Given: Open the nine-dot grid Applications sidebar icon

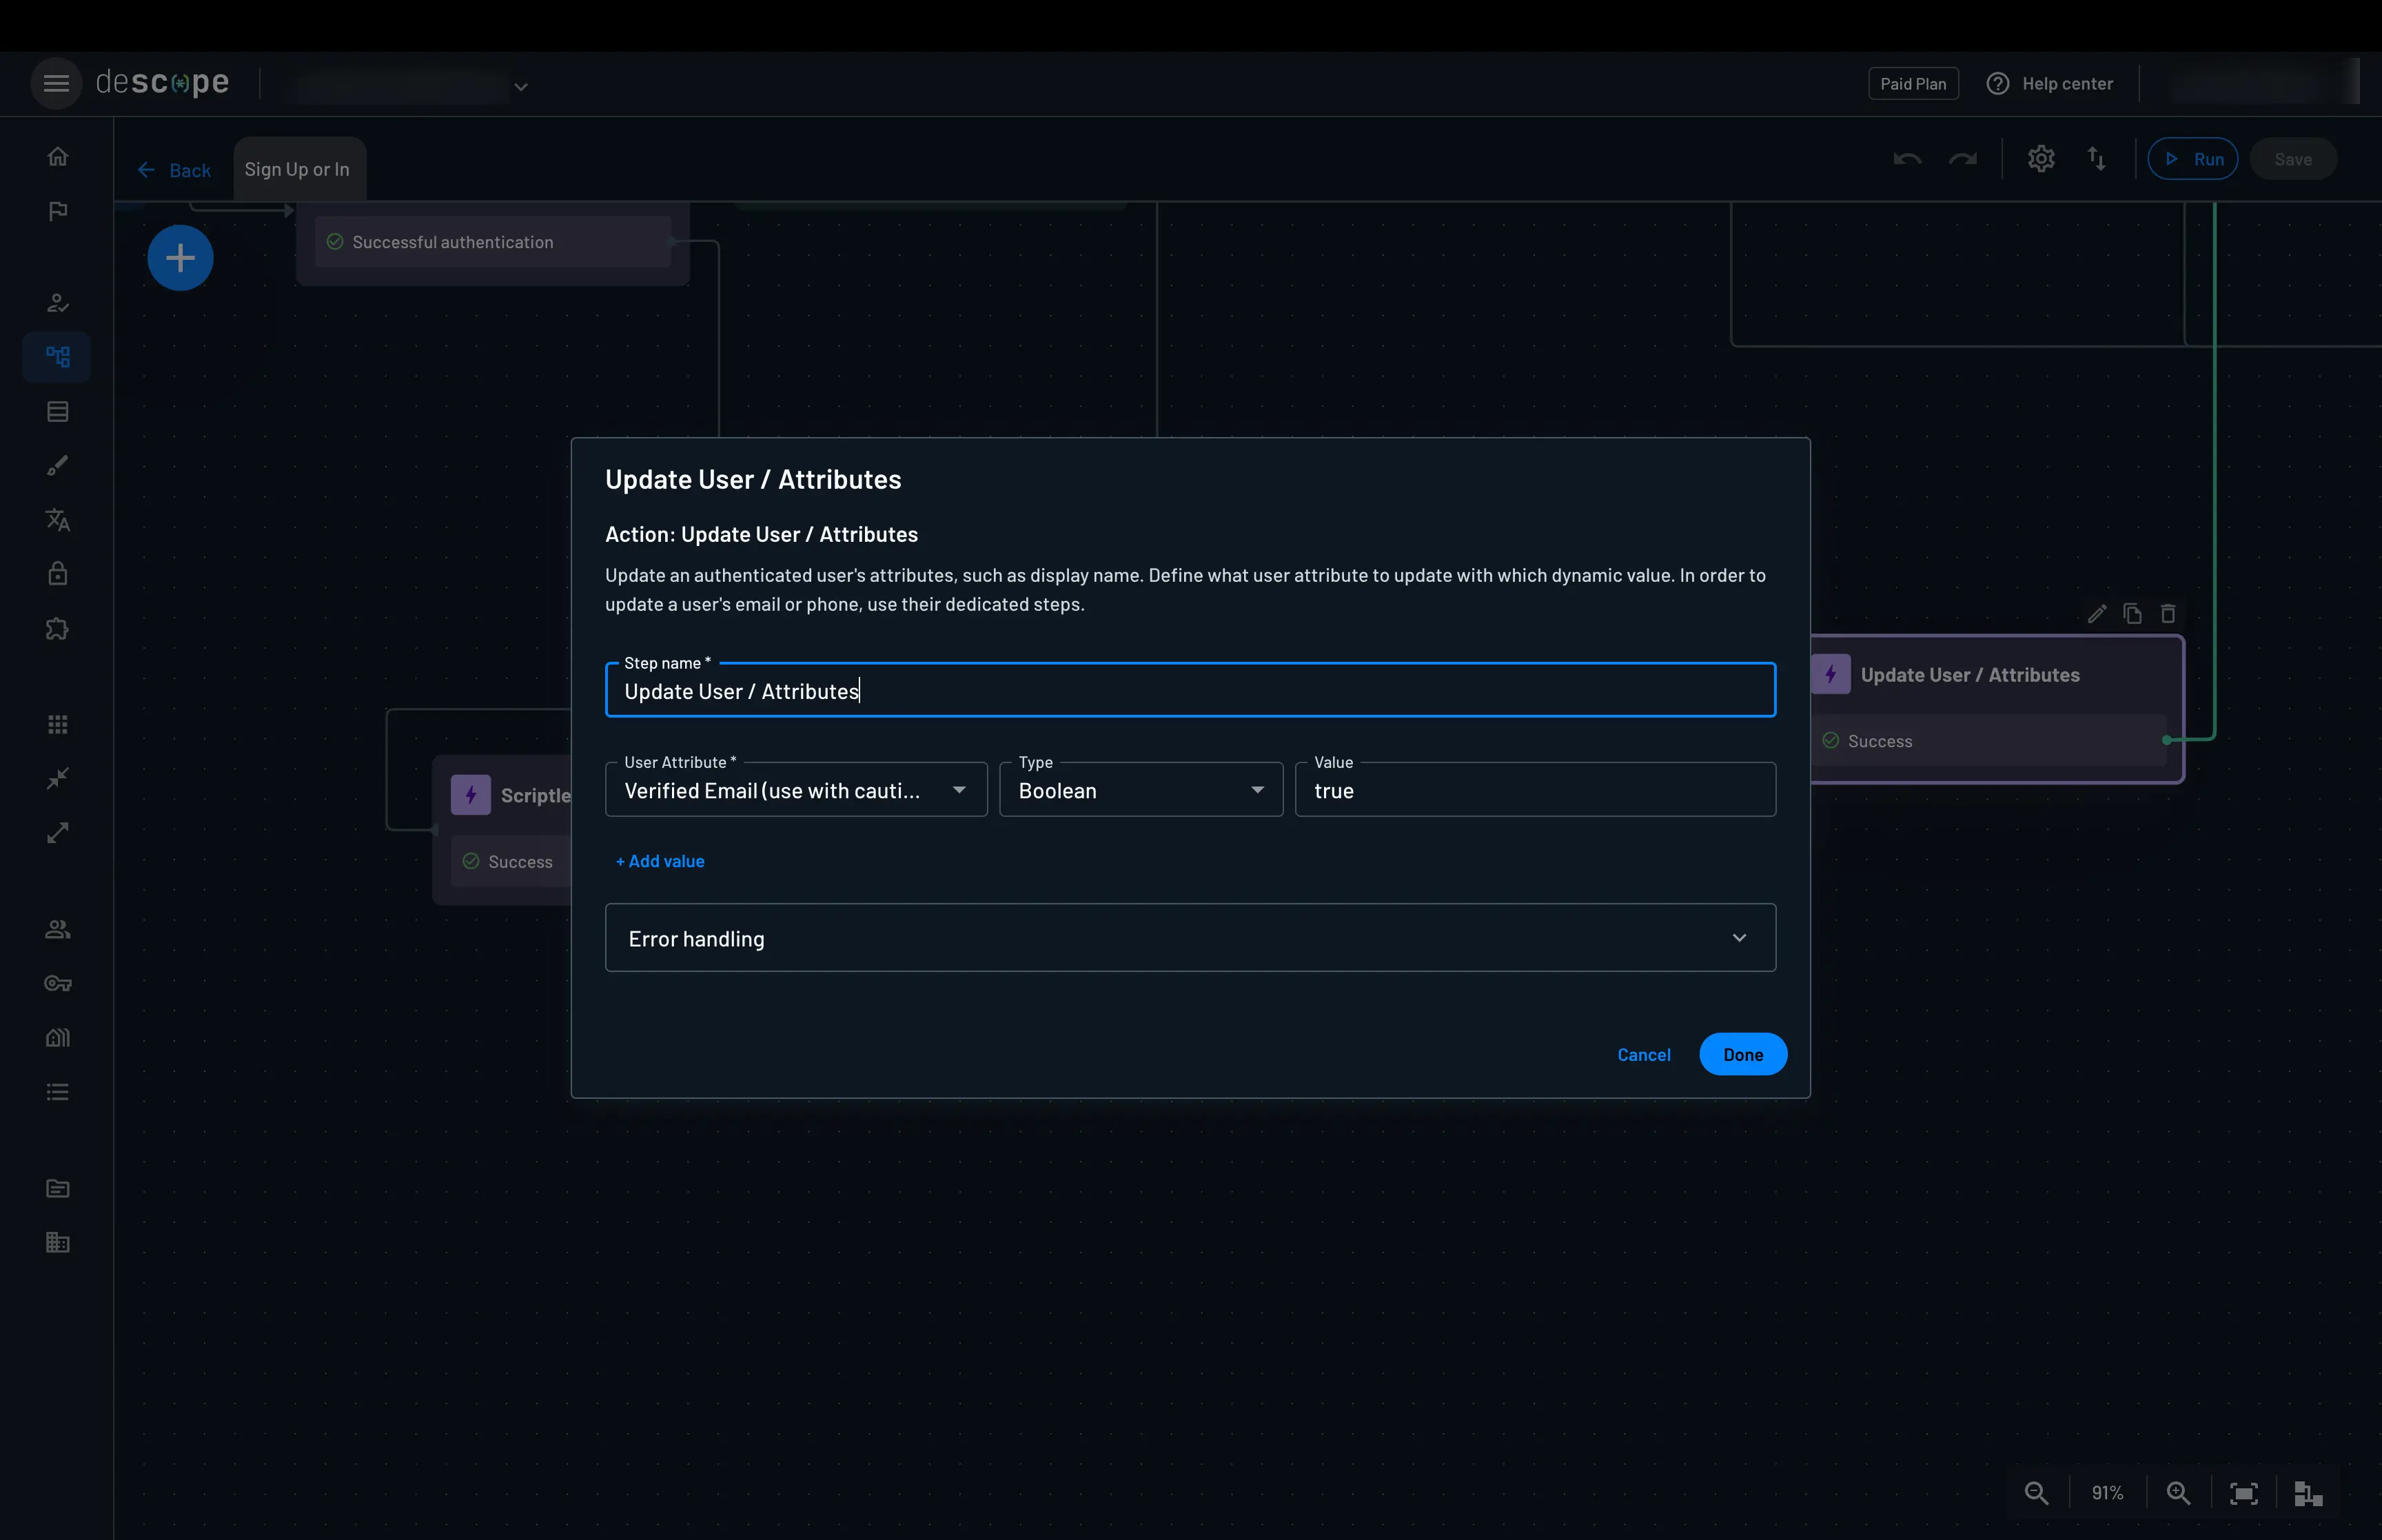Looking at the screenshot, I should (x=58, y=724).
